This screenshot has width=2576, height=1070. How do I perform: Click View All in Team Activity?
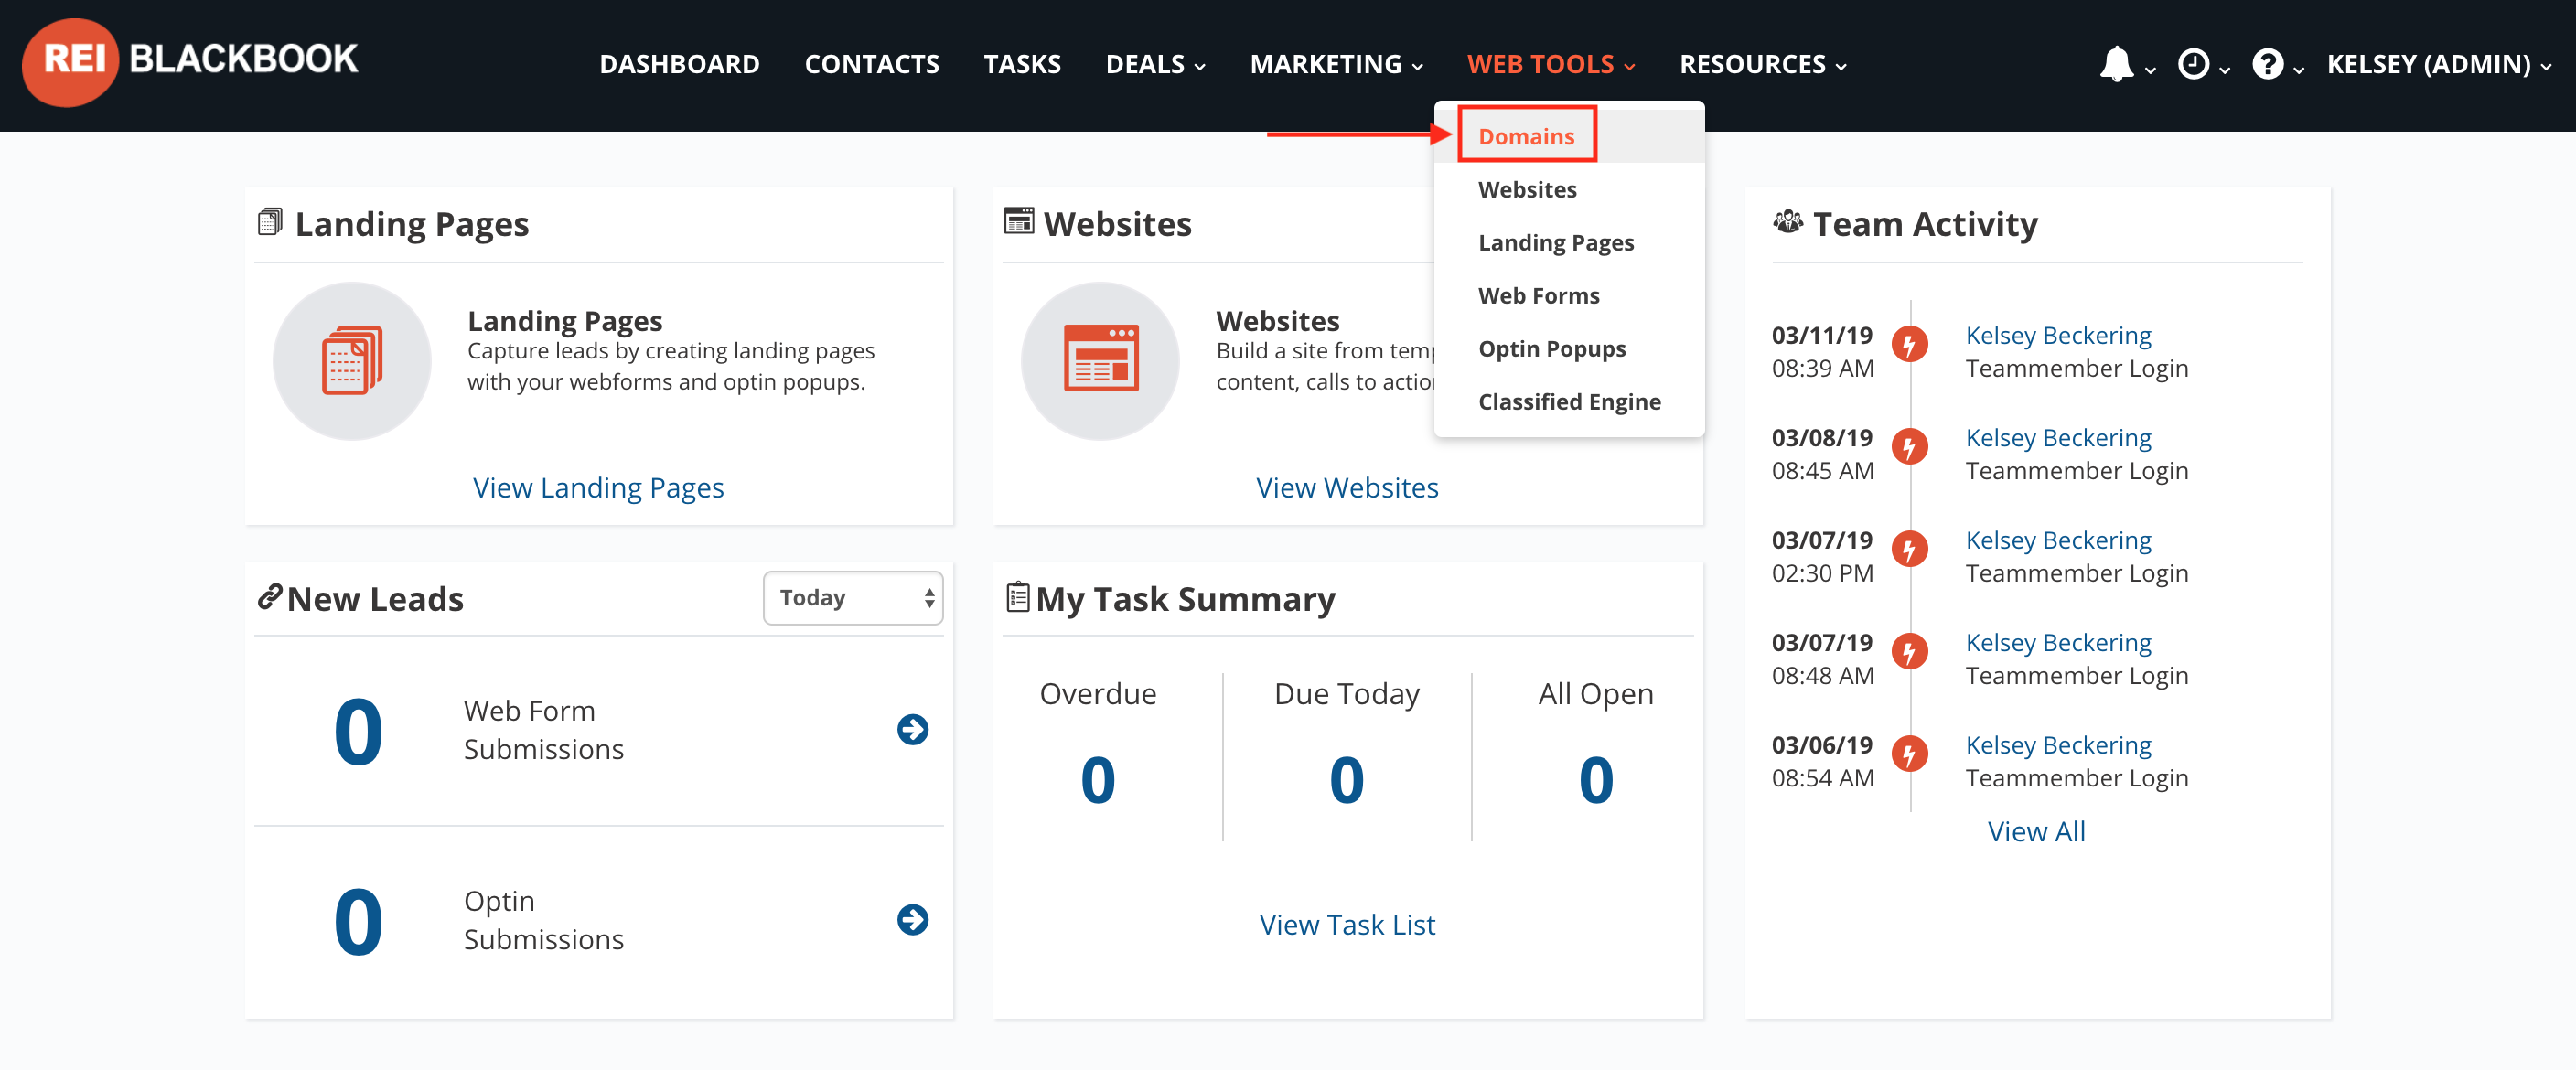click(2036, 831)
